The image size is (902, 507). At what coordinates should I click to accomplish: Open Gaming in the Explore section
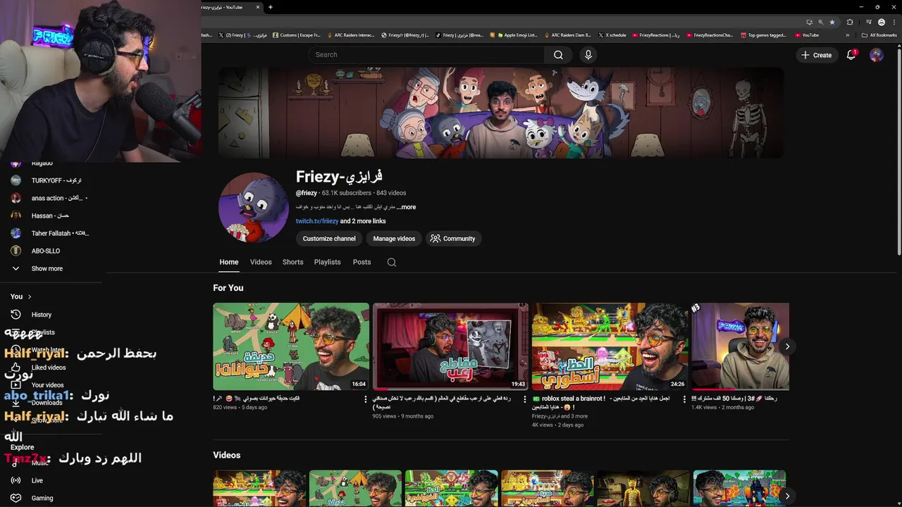[42, 498]
